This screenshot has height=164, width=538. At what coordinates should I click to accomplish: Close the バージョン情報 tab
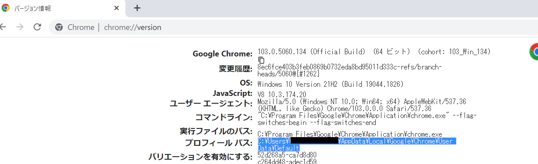coord(117,8)
